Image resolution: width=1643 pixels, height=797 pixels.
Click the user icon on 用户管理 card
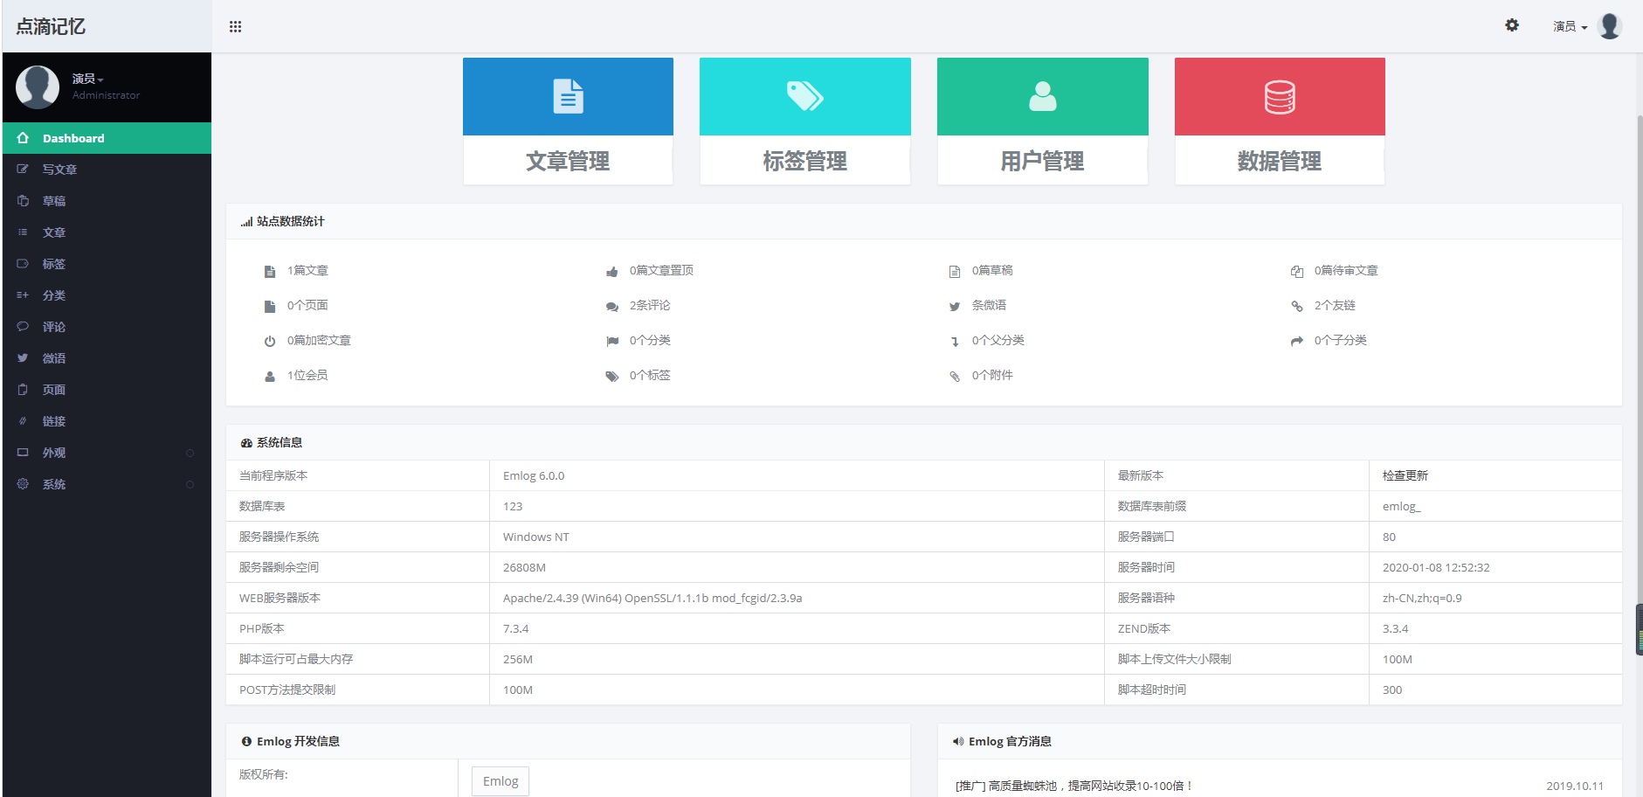pyautogui.click(x=1042, y=96)
